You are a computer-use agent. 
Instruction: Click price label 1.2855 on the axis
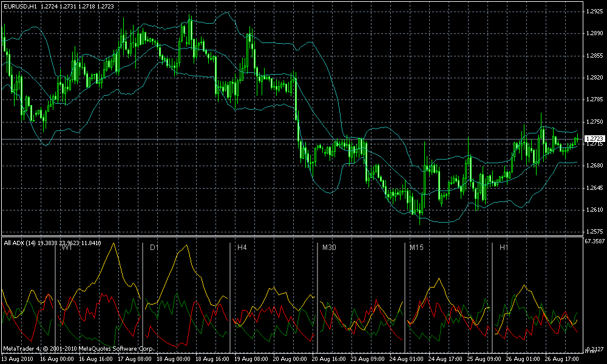pyautogui.click(x=595, y=56)
